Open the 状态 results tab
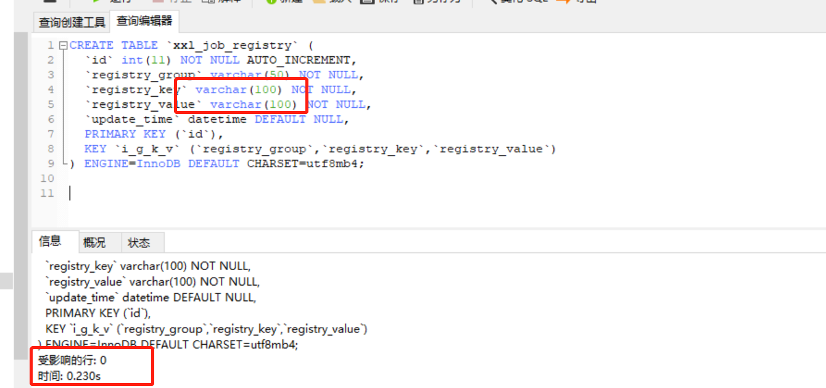Viewport: 826px width, 388px height. (139, 242)
